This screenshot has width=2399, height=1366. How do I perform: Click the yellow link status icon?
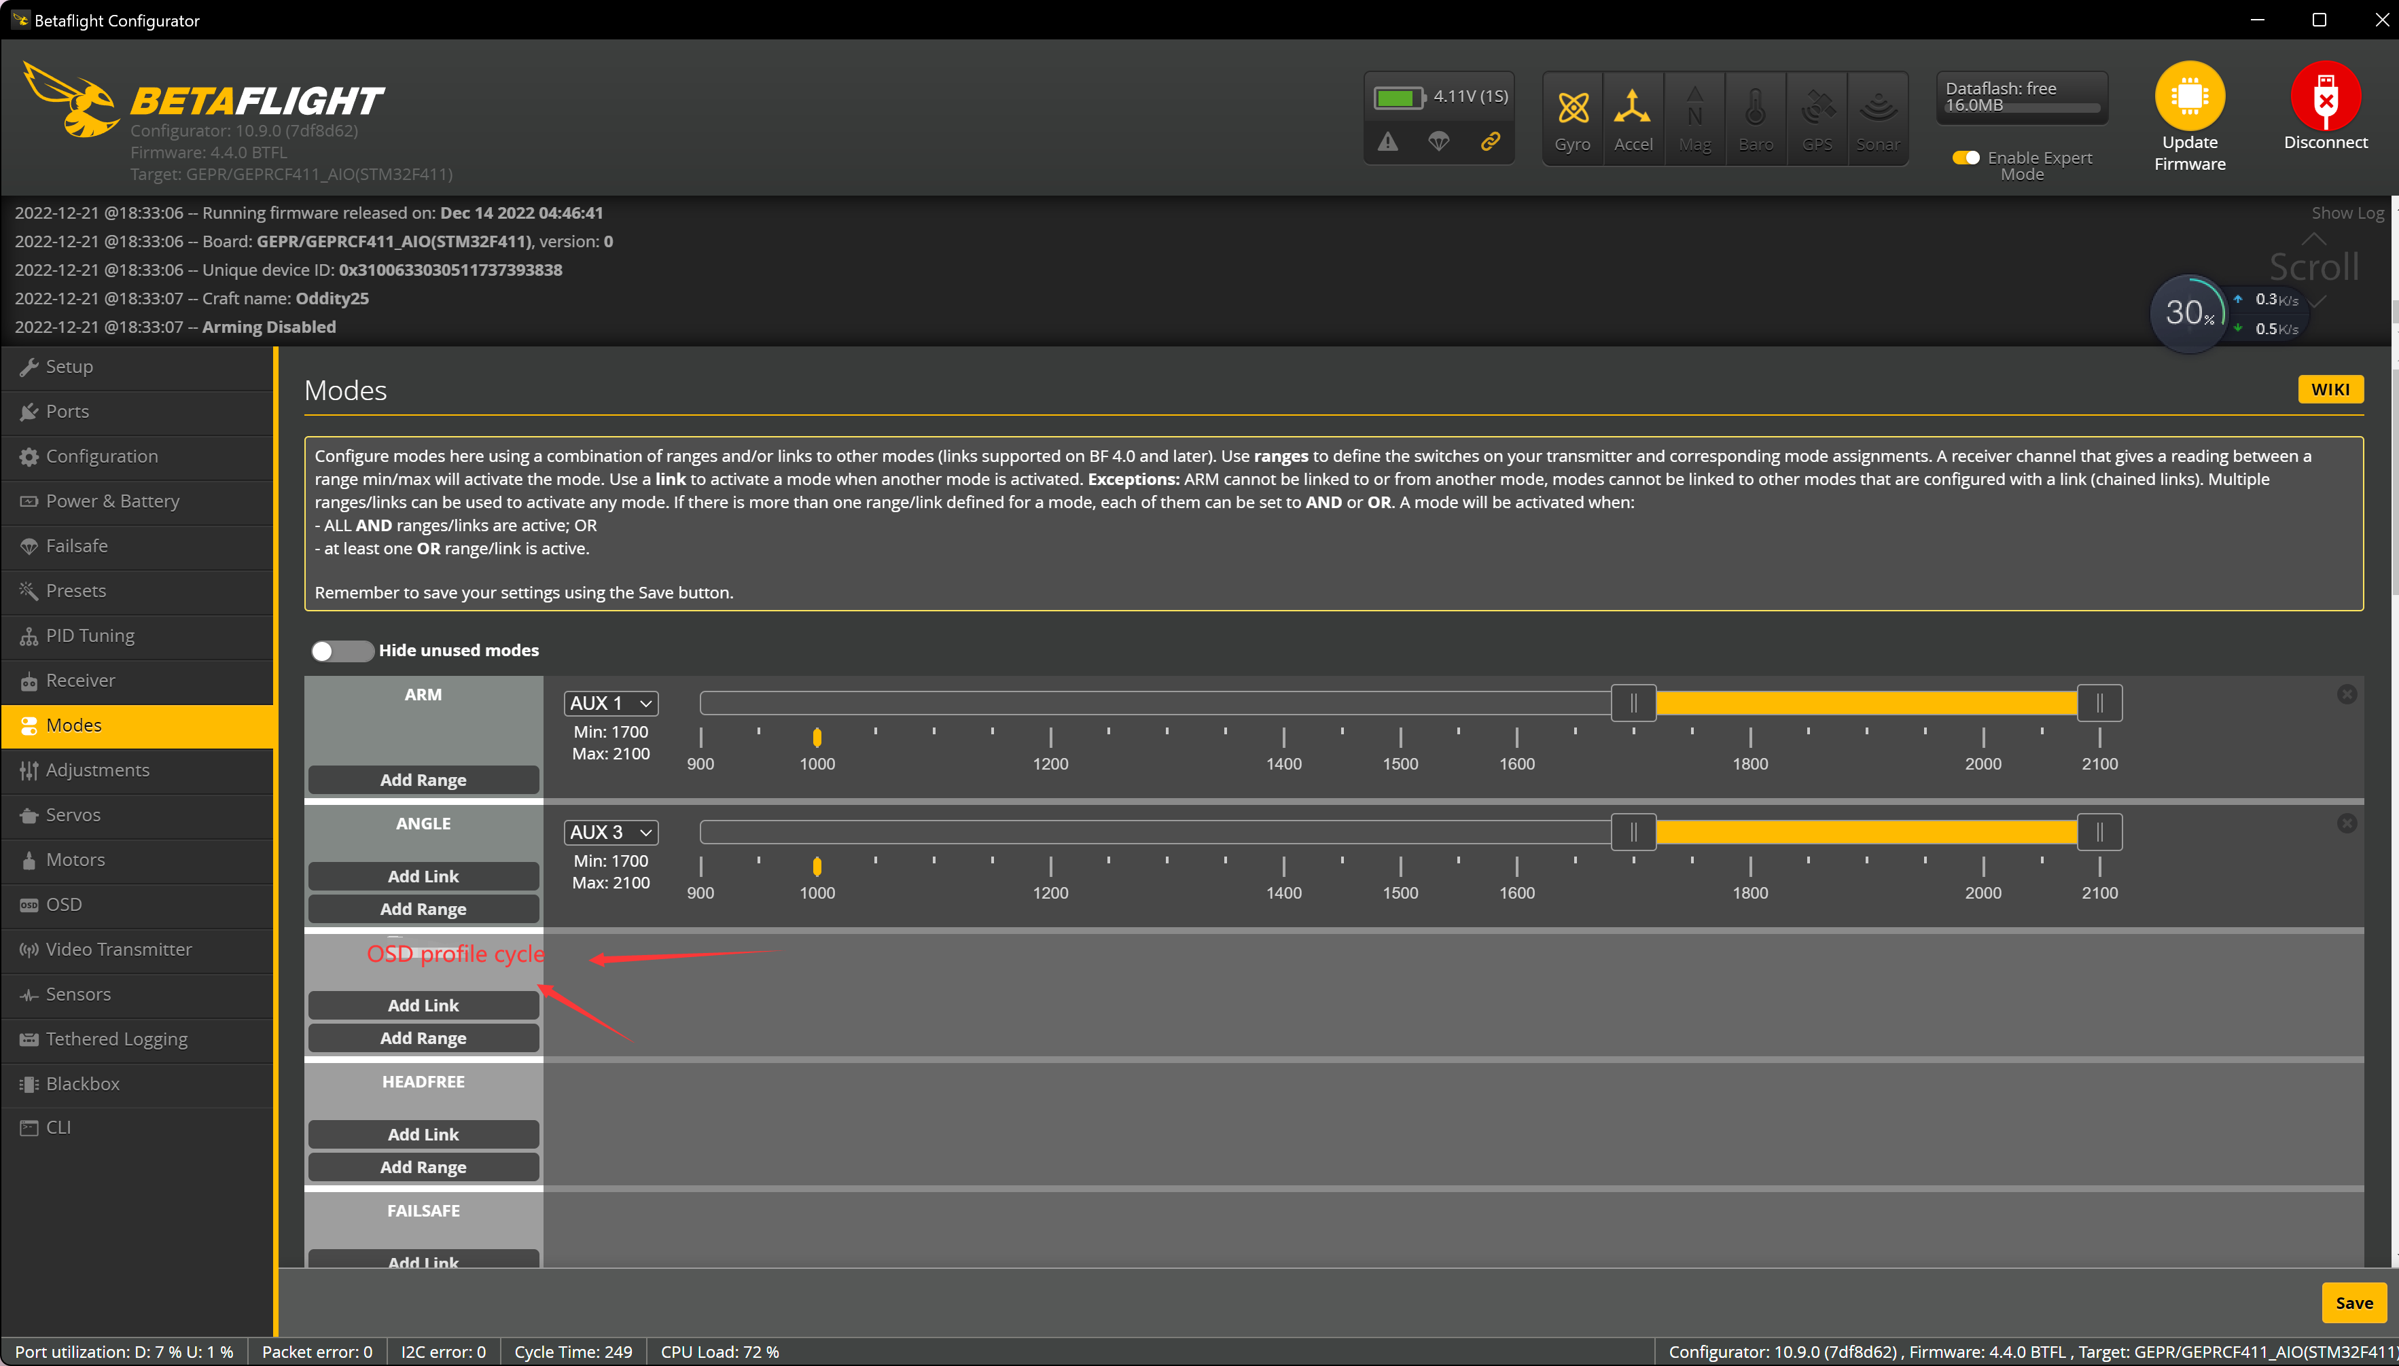click(1490, 142)
